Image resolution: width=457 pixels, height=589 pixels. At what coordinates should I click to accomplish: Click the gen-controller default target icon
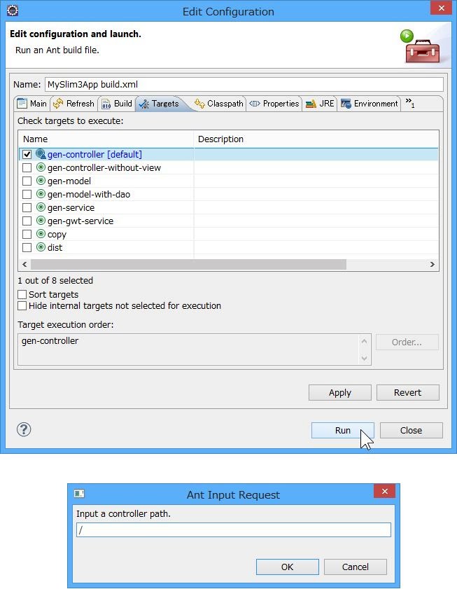[x=41, y=154]
